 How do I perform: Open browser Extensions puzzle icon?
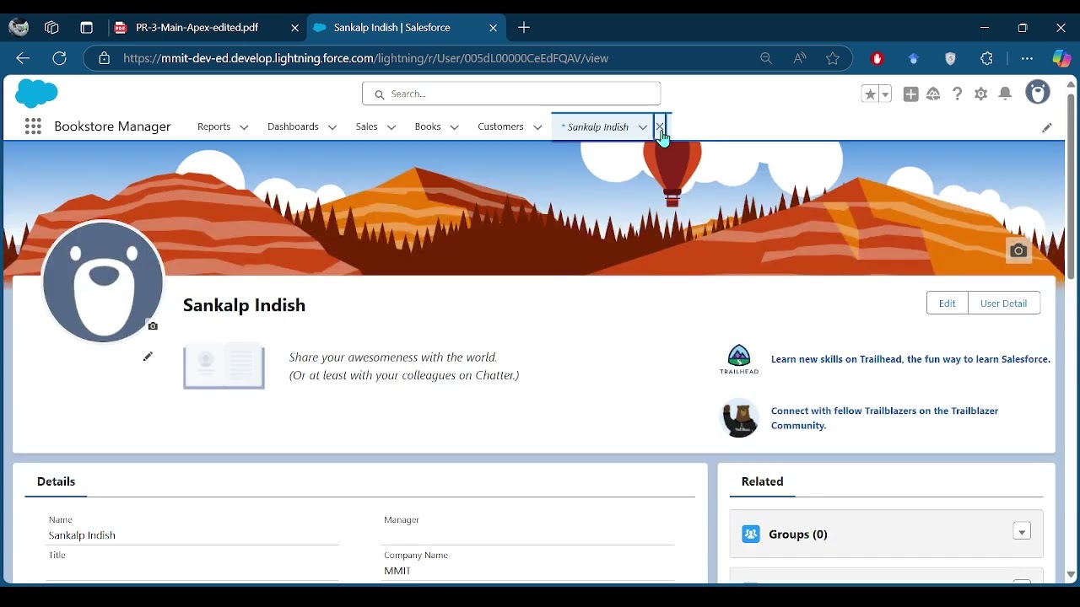987,58
